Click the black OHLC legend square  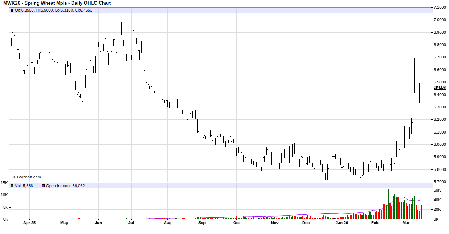point(12,10)
